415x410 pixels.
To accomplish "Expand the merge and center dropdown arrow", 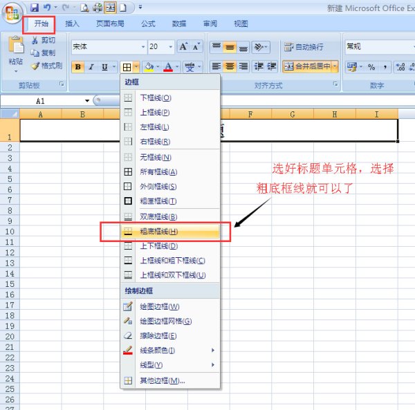I will pyautogui.click(x=335, y=66).
